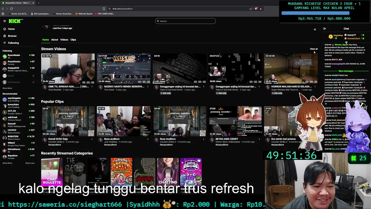Open anythingelse recommended channel
371x209 pixels.
(x=18, y=99)
